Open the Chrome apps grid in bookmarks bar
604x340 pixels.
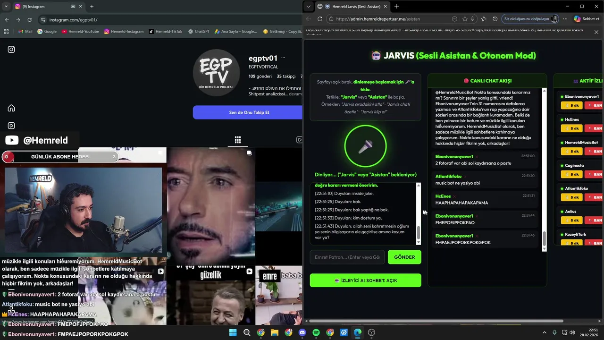(x=6, y=32)
